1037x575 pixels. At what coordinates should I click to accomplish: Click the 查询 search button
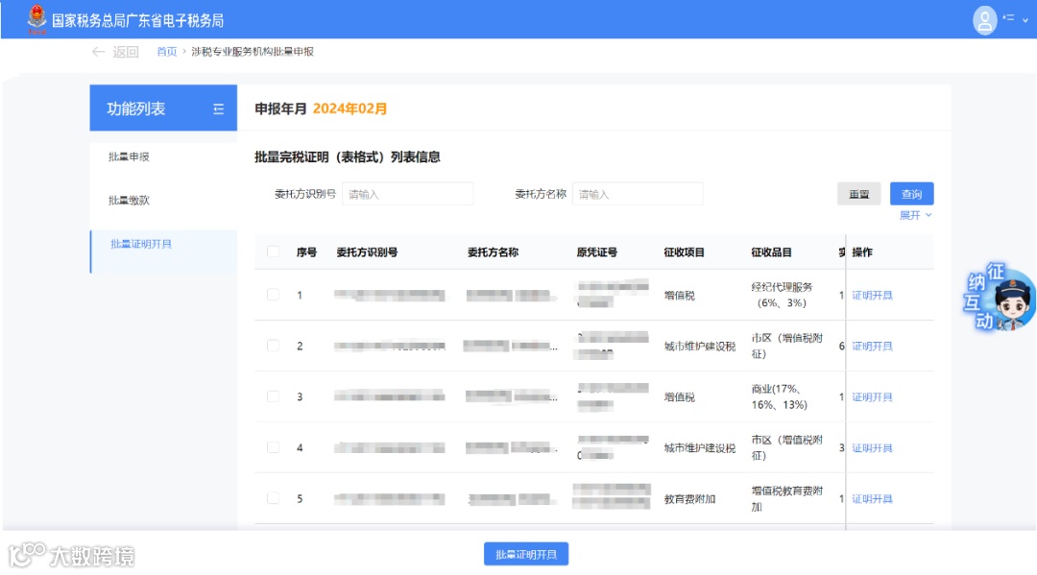coord(910,193)
